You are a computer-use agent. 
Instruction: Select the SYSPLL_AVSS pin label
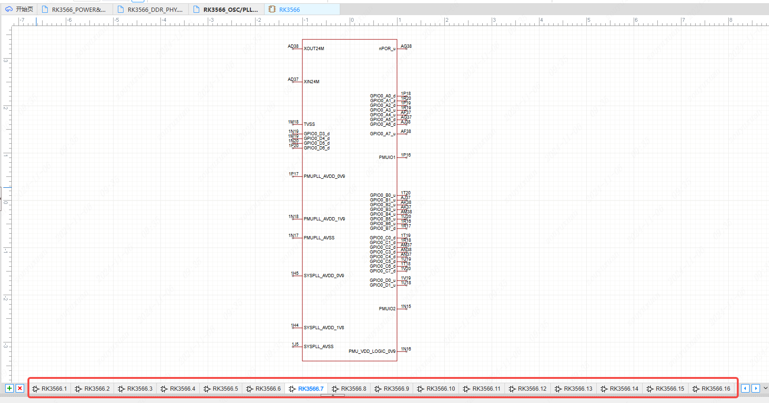[318, 347]
